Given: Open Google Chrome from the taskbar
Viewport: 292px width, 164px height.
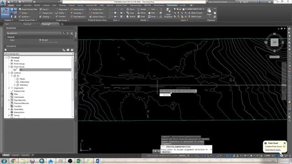Looking at the screenshot, I should pos(13,161).
